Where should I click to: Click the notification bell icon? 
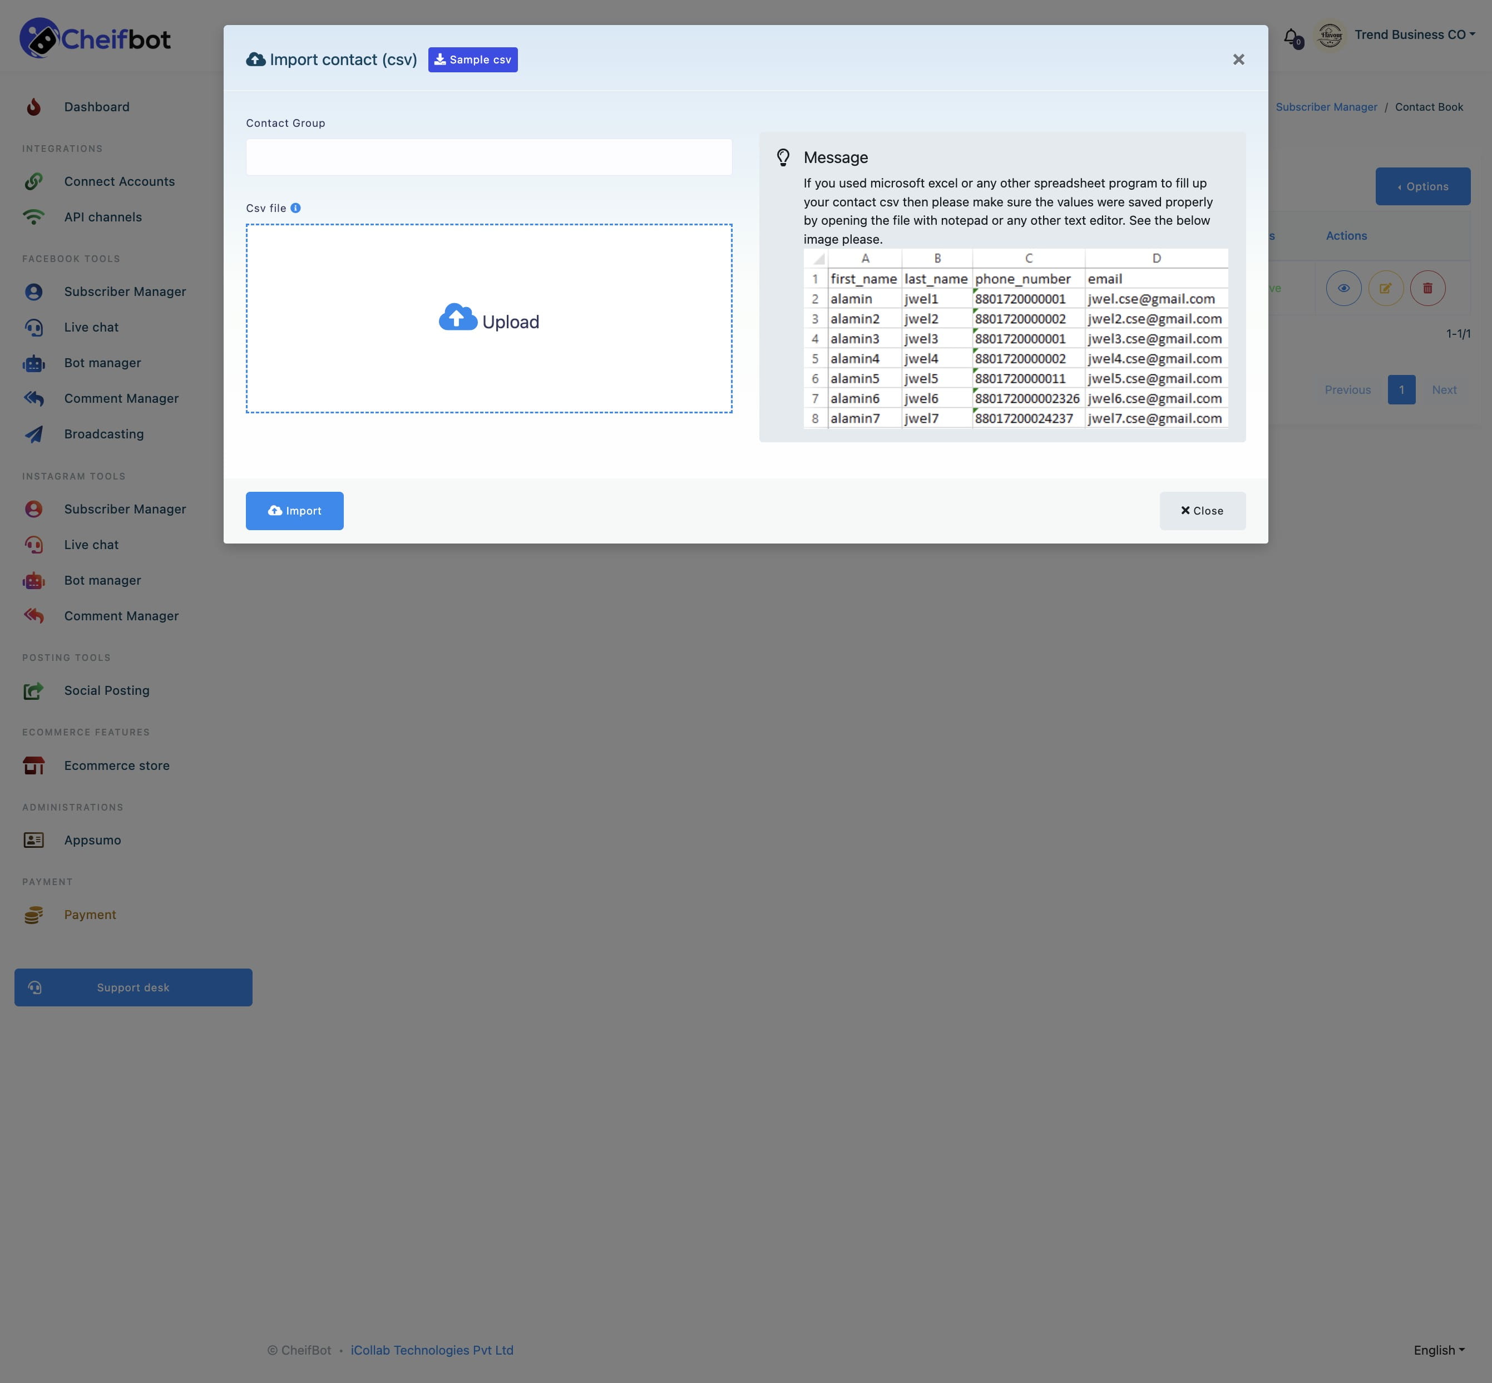pyautogui.click(x=1290, y=35)
